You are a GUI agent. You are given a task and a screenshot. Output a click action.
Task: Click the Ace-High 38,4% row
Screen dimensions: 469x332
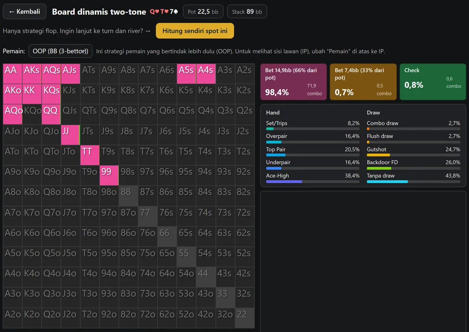point(313,178)
